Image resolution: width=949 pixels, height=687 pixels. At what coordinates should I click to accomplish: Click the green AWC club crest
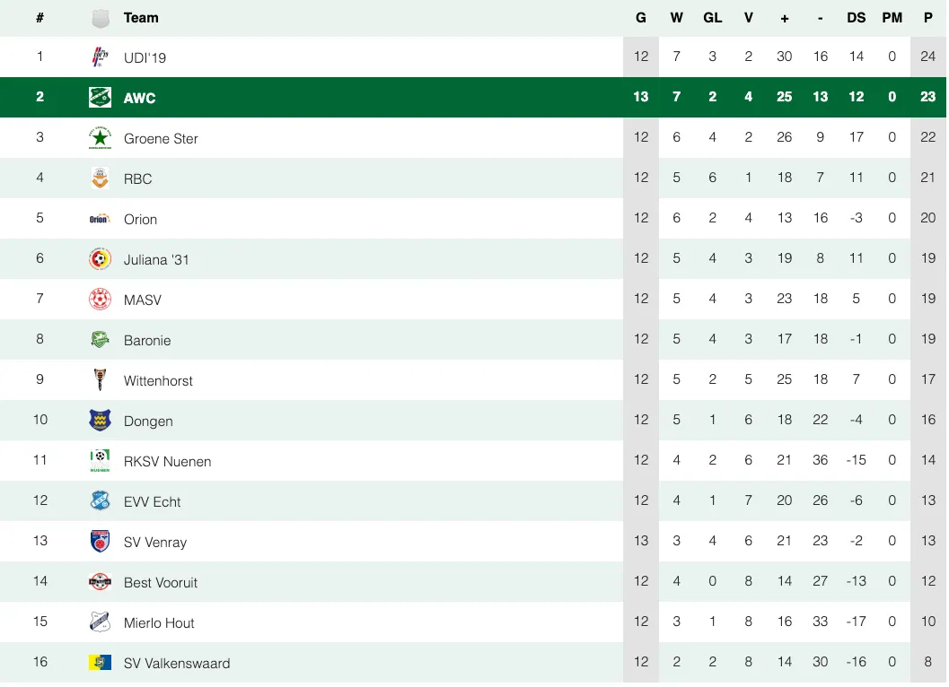(x=100, y=98)
